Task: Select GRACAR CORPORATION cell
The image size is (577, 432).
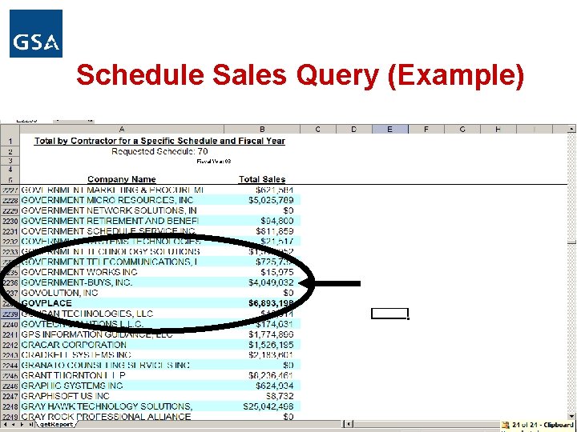Action: [122, 345]
